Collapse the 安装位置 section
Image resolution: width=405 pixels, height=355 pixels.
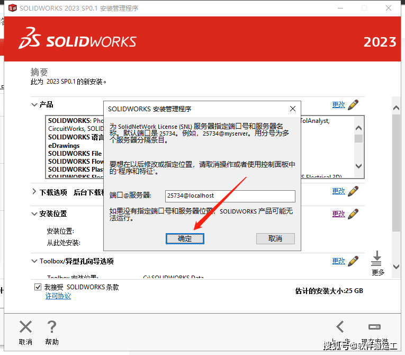34,214
